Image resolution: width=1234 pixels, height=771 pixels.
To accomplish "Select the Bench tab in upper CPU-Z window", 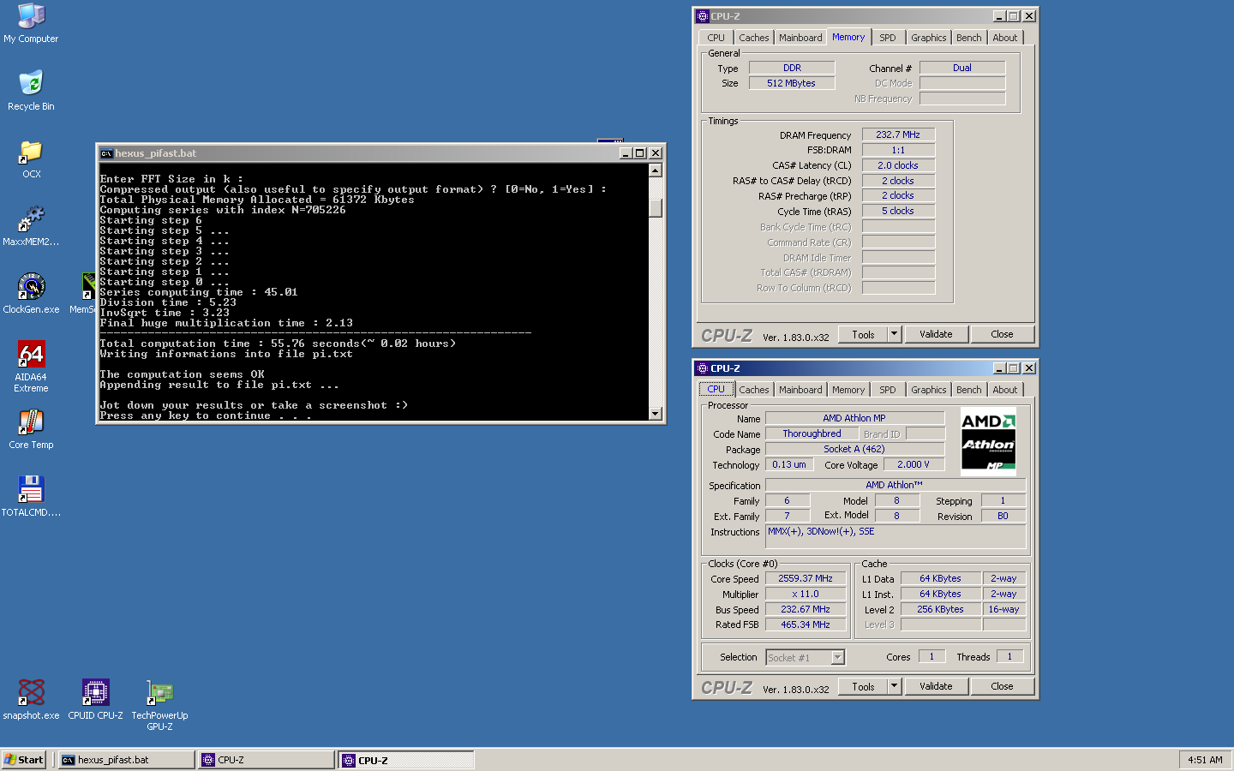I will 969,38.
